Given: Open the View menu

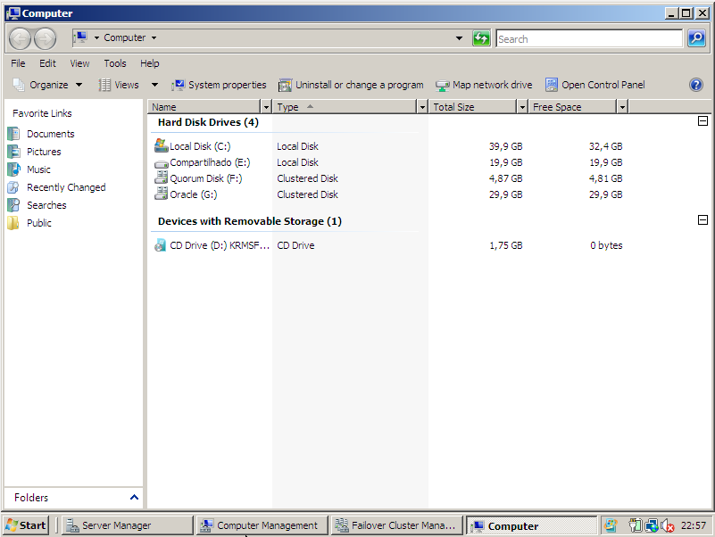Looking at the screenshot, I should pos(79,63).
